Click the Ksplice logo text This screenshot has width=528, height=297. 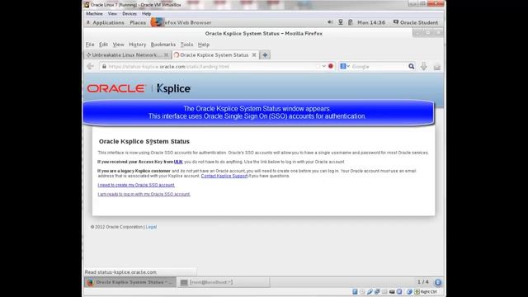[x=174, y=88]
